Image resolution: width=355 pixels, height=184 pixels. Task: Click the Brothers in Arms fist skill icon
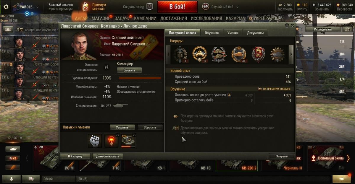pos(95,141)
